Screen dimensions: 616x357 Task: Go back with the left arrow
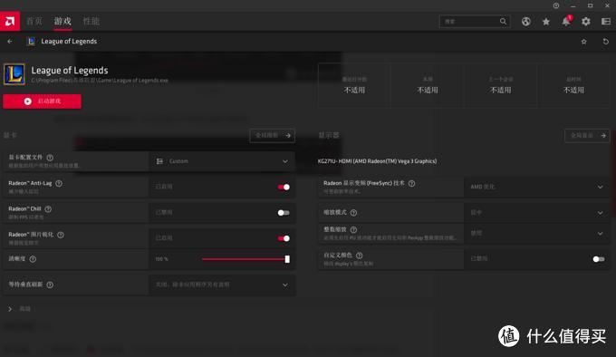10,42
